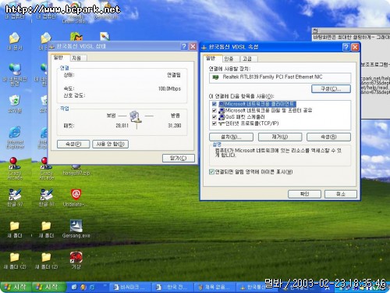Image resolution: width=390 pixels, height=293 pixels.
Task: Click the help question-mark button in VDSL 상태 window
Action: [184, 47]
